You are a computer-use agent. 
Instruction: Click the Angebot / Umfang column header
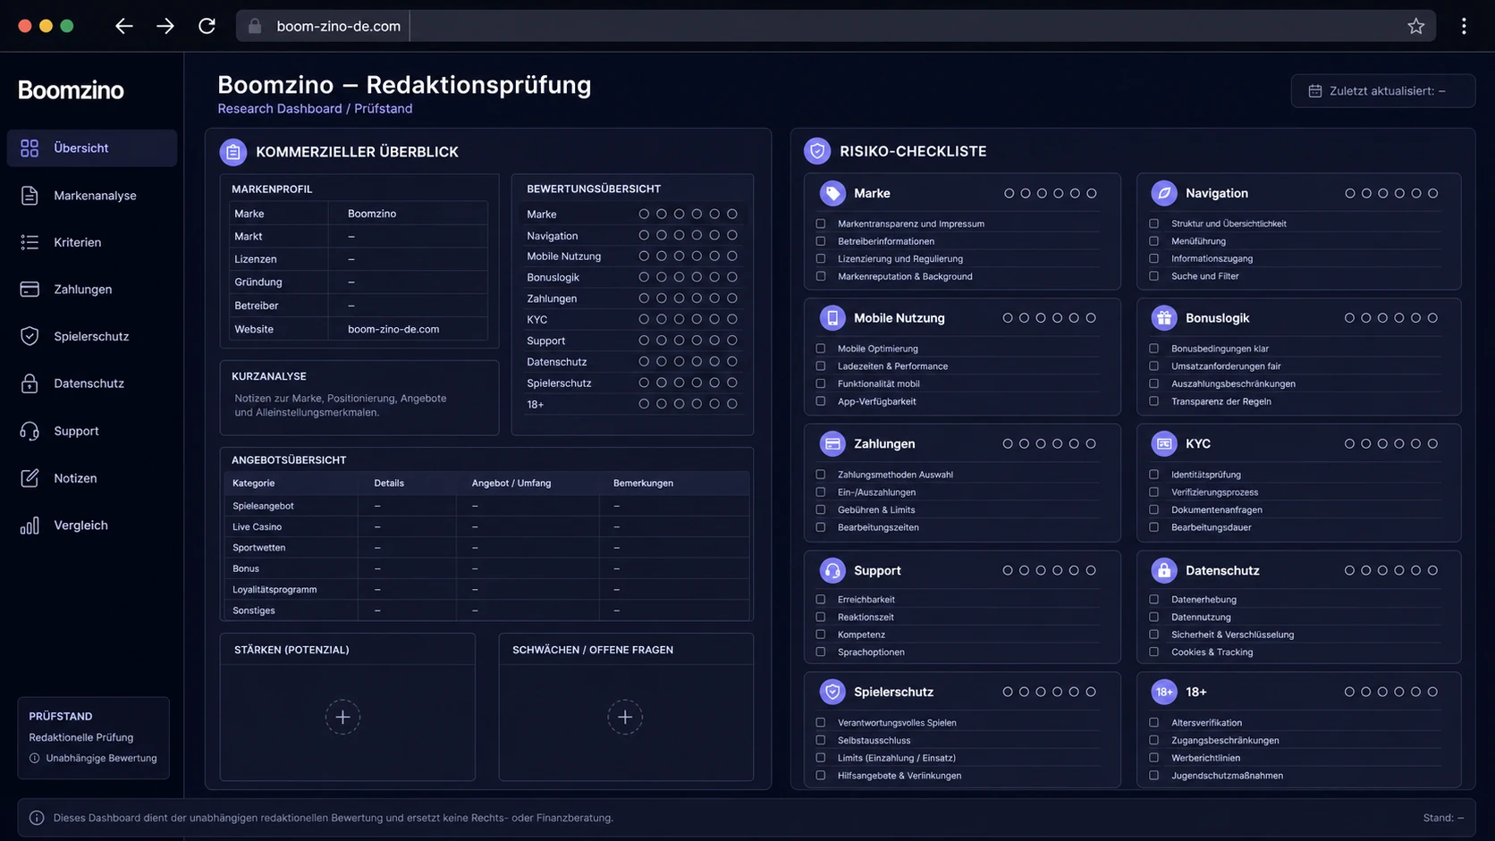pyautogui.click(x=511, y=484)
